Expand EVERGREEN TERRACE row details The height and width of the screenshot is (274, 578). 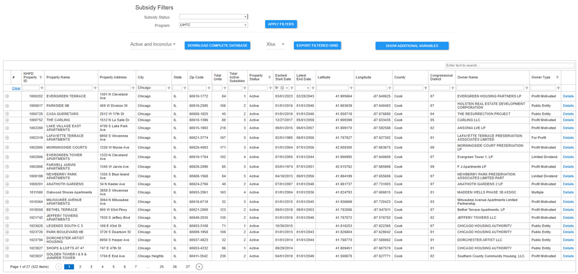[7, 96]
